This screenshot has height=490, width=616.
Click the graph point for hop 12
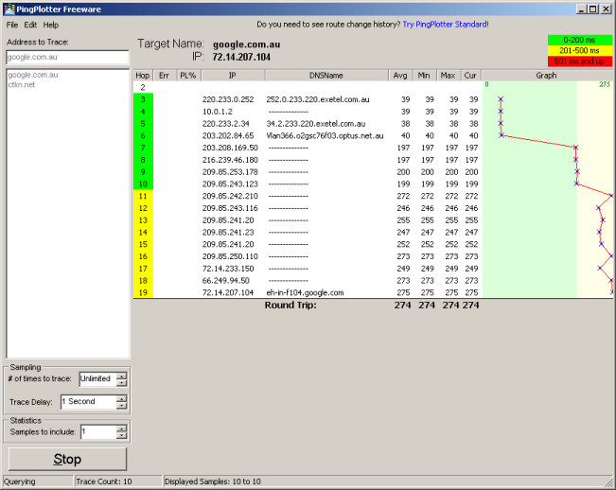click(x=598, y=208)
